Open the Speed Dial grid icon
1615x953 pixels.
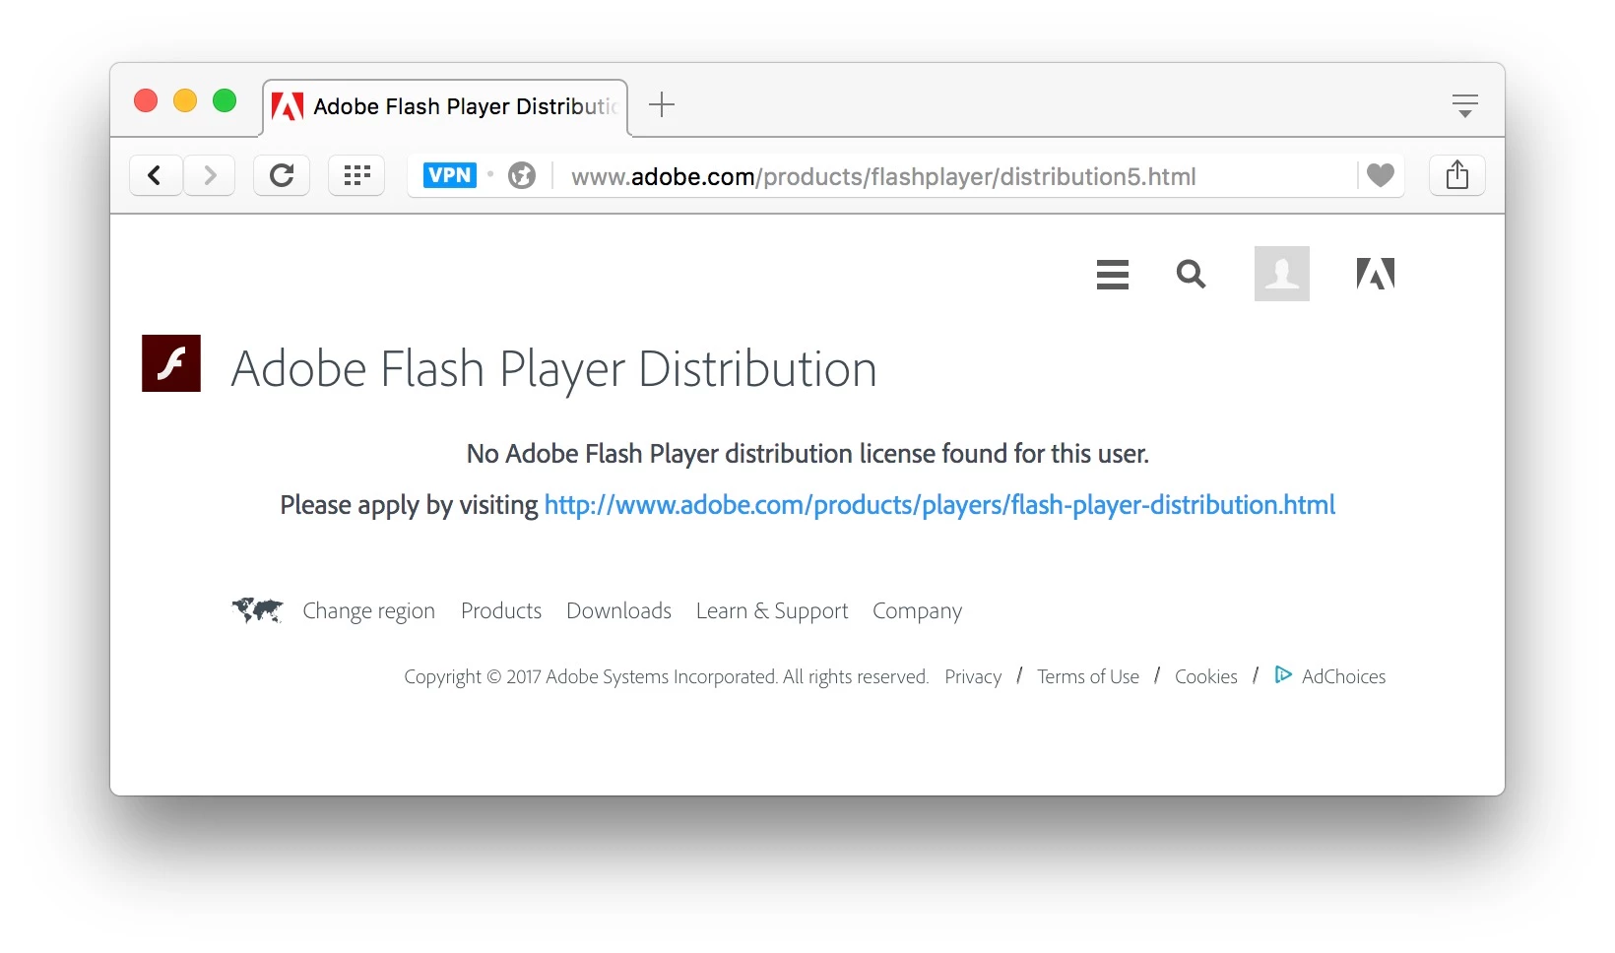click(356, 176)
